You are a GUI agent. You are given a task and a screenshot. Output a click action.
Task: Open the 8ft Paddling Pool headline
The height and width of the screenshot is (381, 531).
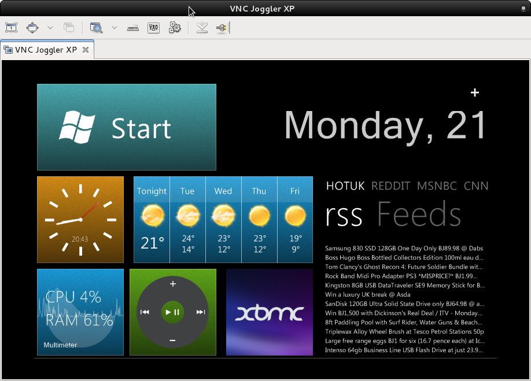click(404, 322)
